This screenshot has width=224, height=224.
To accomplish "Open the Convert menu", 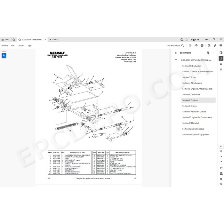I will (x=21, y=45).
